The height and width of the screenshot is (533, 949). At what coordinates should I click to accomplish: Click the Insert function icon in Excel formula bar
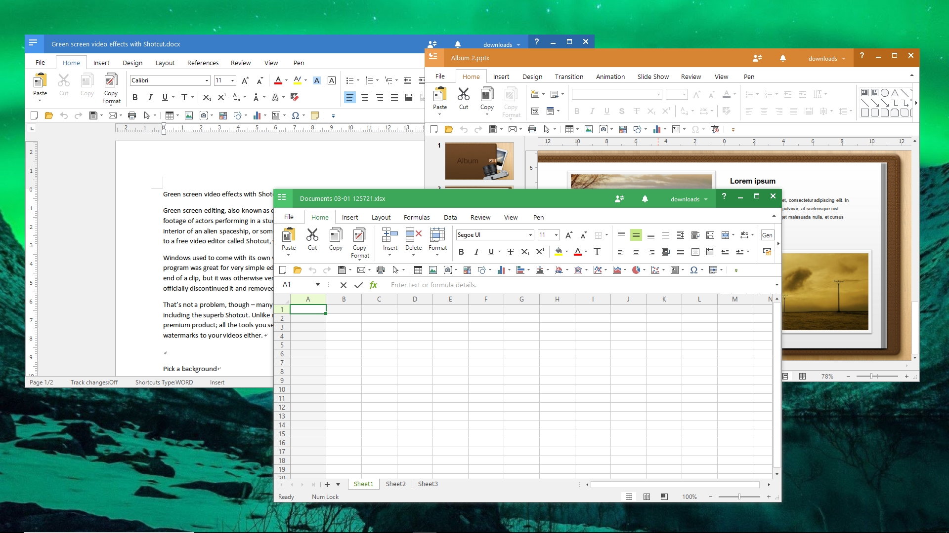tap(373, 284)
